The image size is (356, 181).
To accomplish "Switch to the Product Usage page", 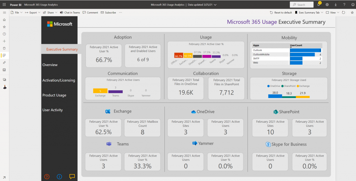I will click(x=54, y=95).
